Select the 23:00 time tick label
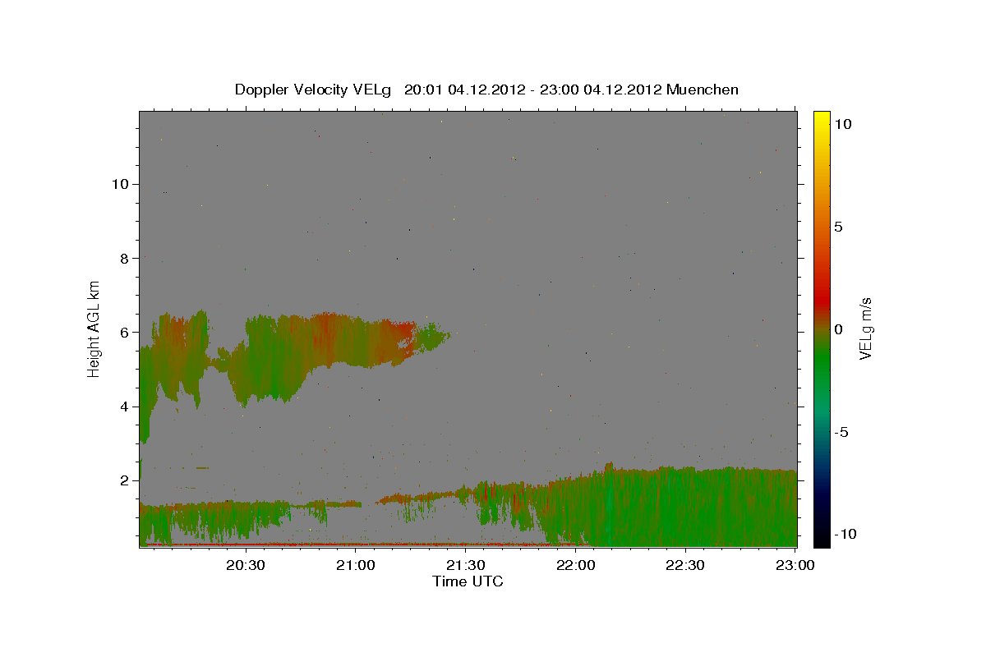The height and width of the screenshot is (657, 986). [795, 565]
